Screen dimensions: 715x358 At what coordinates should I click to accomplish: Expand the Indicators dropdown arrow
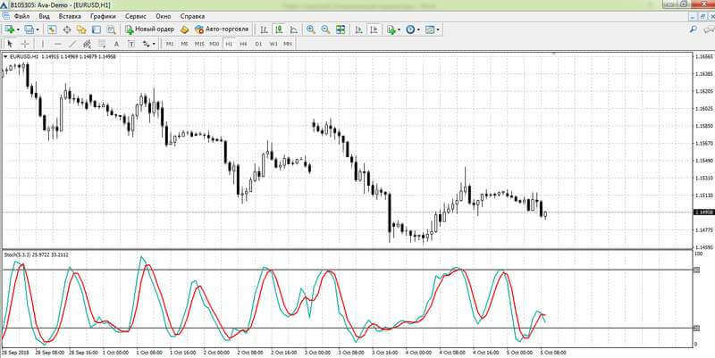[x=399, y=30]
